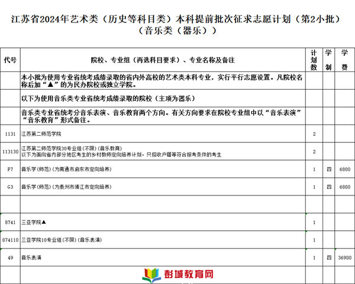The image size is (355, 284).
Task: Click the 四 duration in G3 row
Action: (x=329, y=187)
